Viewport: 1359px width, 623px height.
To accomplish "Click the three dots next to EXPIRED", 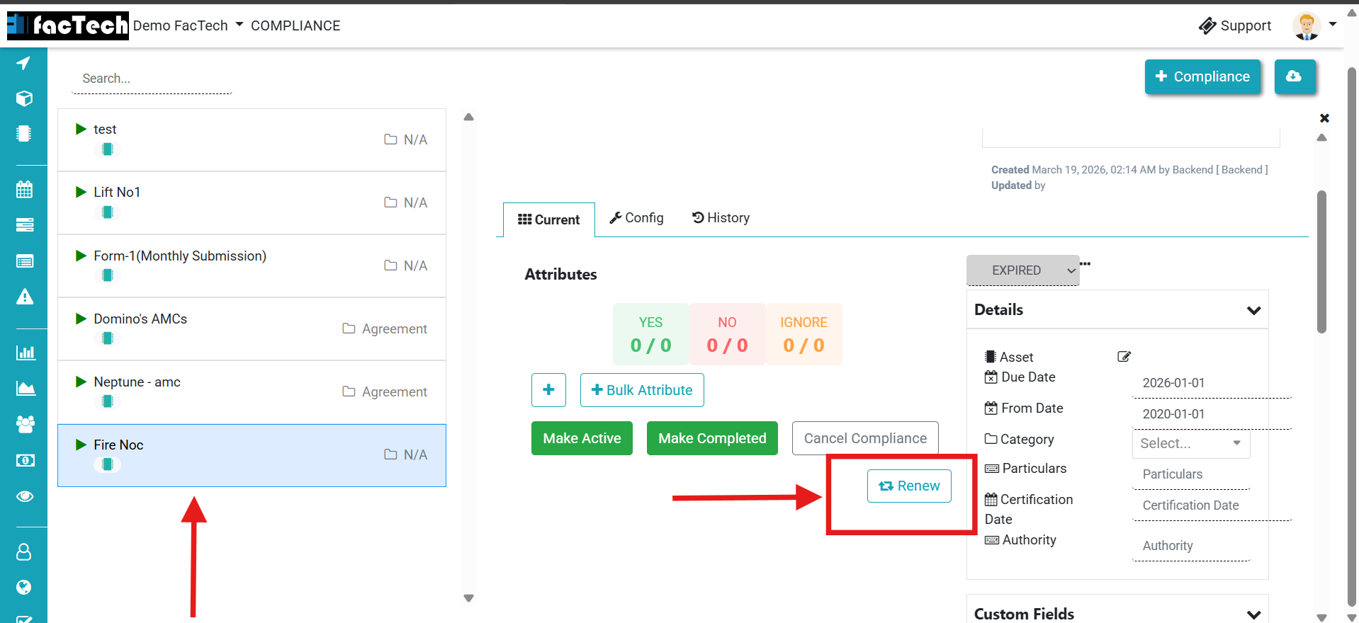I will coord(1085,263).
